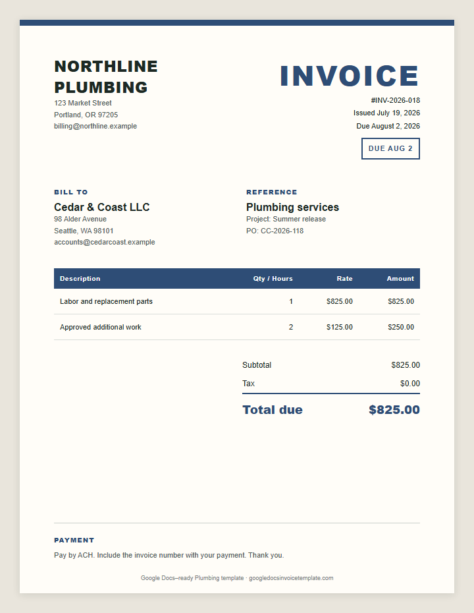Click the DUE AUG 2 badge
This screenshot has width=474, height=613.
pos(390,148)
